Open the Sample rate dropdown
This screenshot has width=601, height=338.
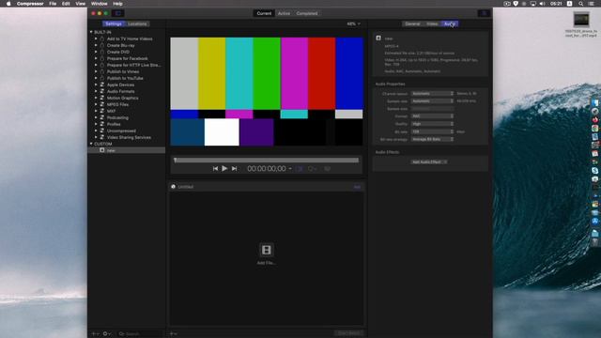click(432, 101)
